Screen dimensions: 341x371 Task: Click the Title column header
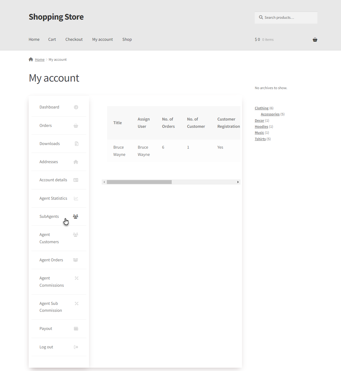[118, 123]
